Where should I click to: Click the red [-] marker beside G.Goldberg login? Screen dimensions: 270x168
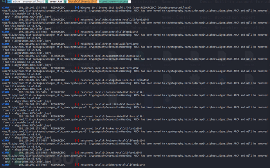point(77,164)
